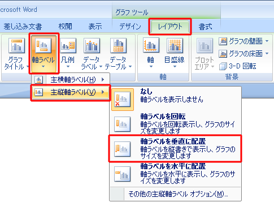Expand the 主縦軸ラベル(V) submenu
274x215 pixels.
(70, 92)
